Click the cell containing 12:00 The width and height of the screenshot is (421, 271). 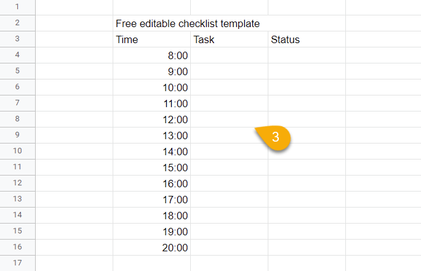[x=151, y=119]
